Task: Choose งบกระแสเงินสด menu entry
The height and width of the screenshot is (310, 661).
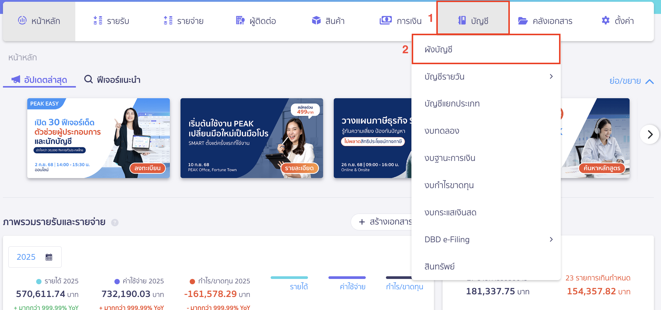Action: pos(486,212)
